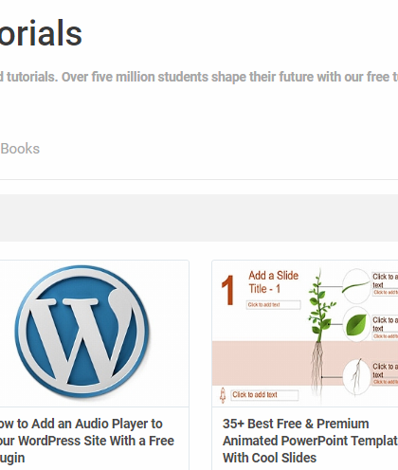Click the pink band in the PowerPoint thumbnail
Screen dimensions: 398x470
[261, 363]
